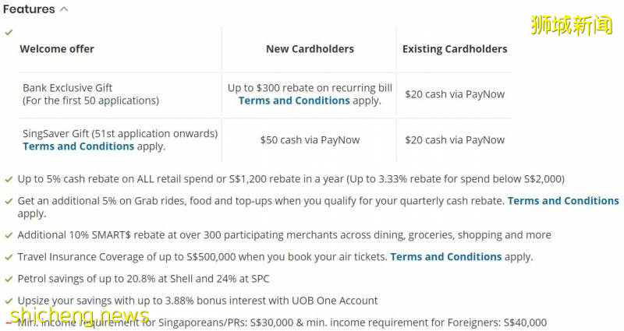Screen dimensions: 624x331
Task: Click the $50 cash via PayNow cell
Action: [310, 140]
